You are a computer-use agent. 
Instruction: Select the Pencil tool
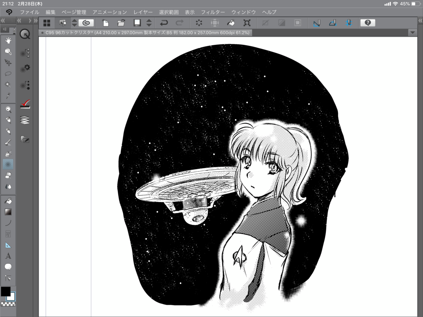[8, 131]
